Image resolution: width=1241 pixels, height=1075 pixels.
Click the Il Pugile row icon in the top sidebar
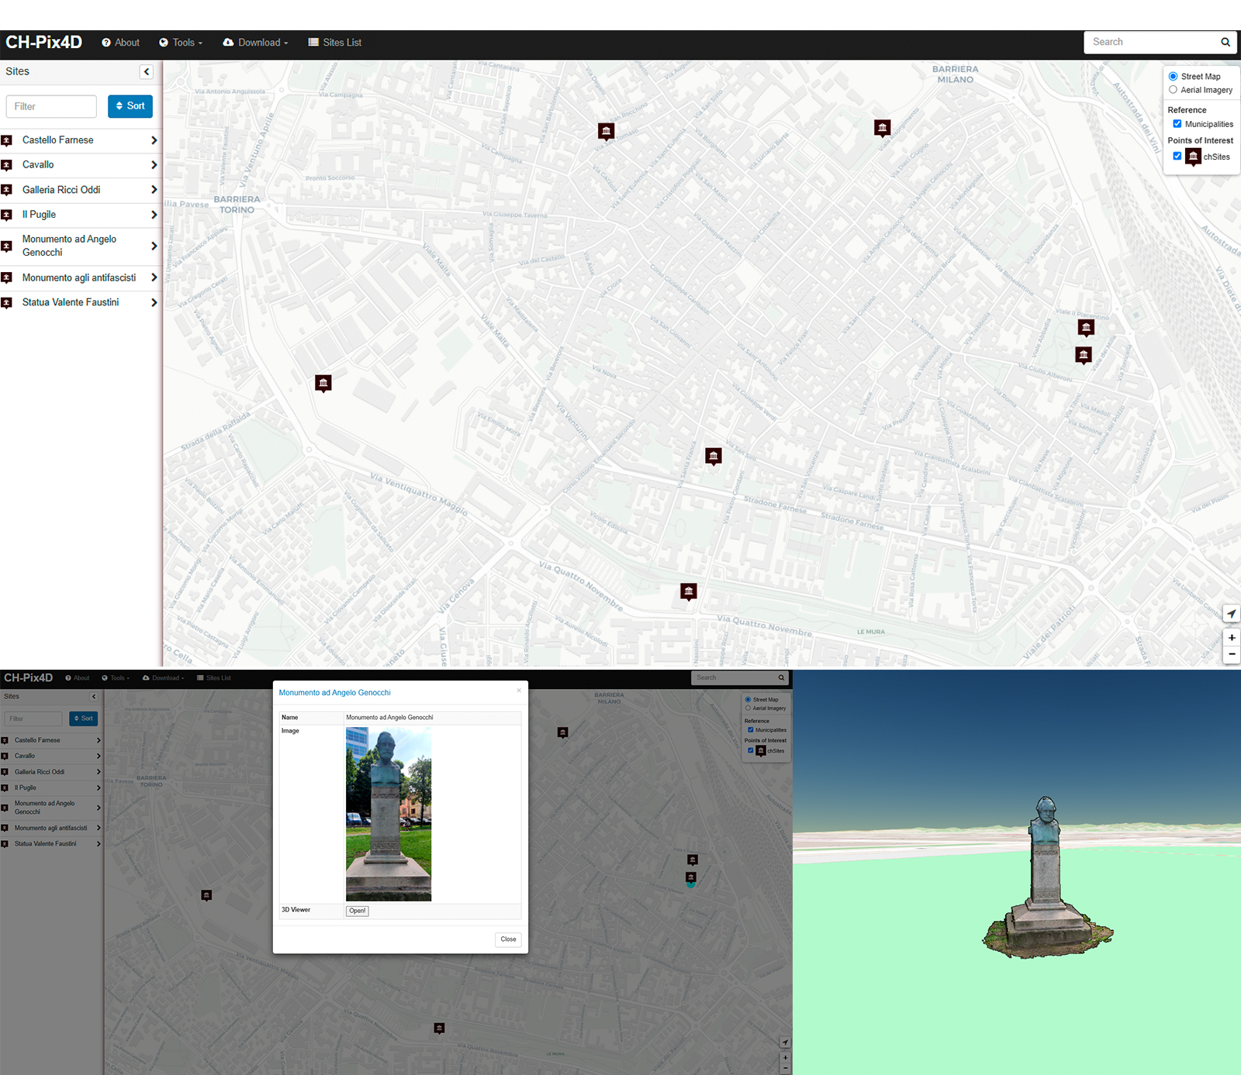(7, 215)
